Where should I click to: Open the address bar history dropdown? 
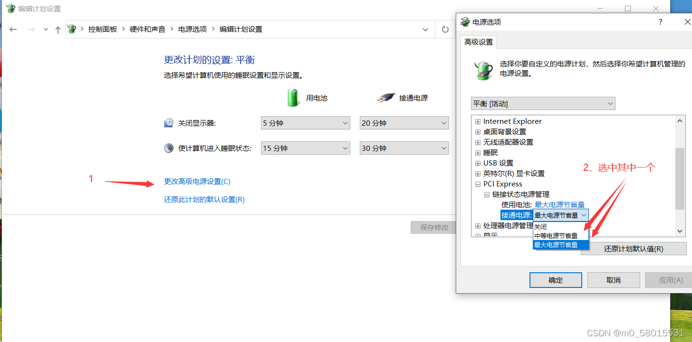pos(425,29)
